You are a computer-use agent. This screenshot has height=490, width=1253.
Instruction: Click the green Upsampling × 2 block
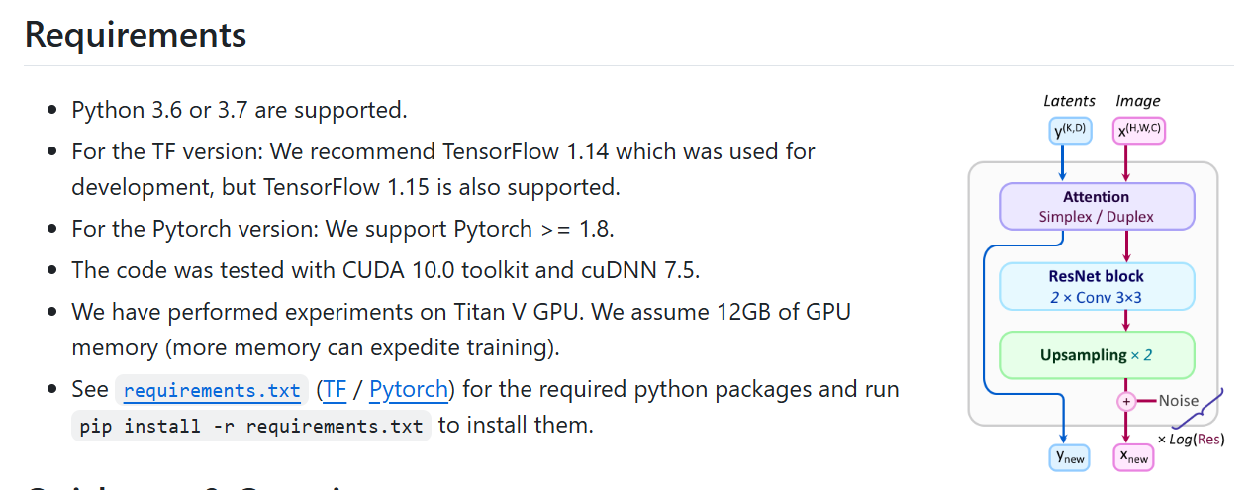pos(1097,355)
